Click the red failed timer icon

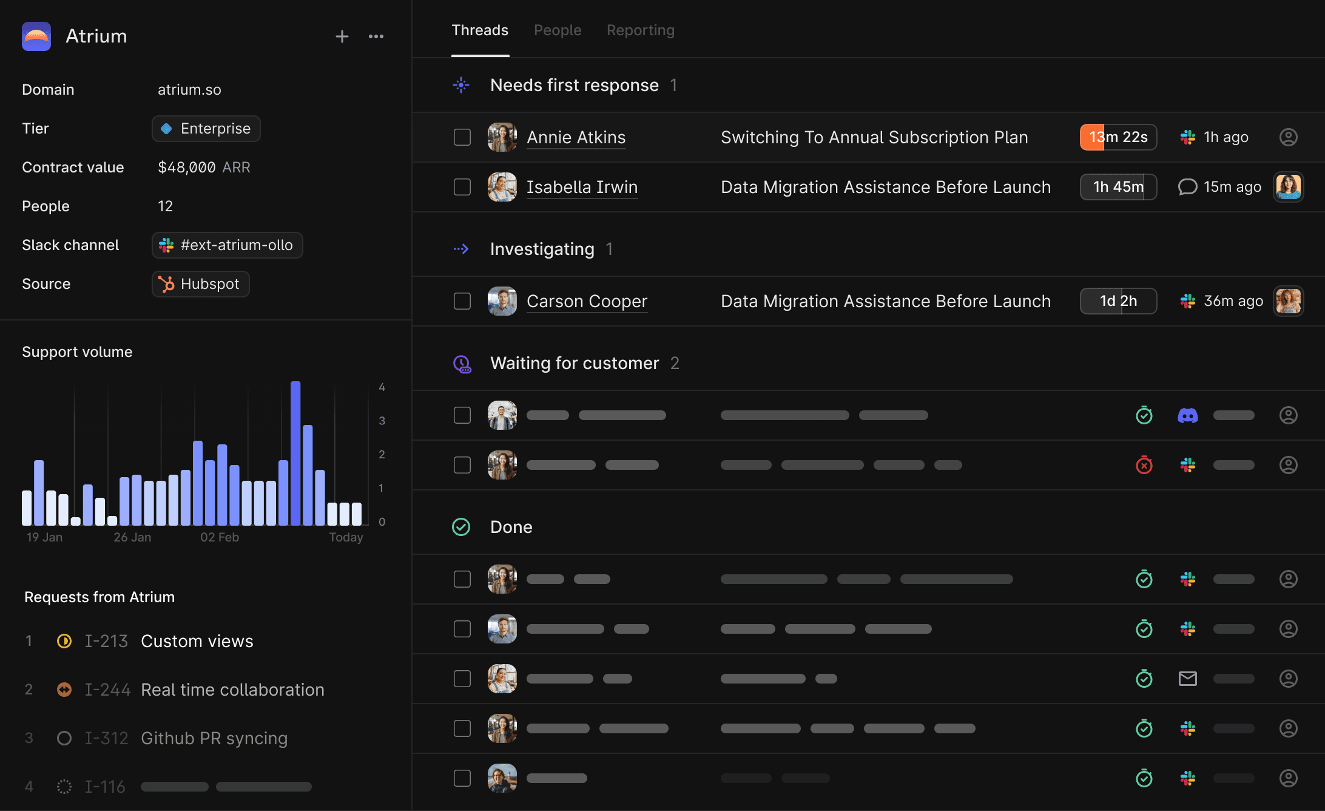click(1144, 465)
